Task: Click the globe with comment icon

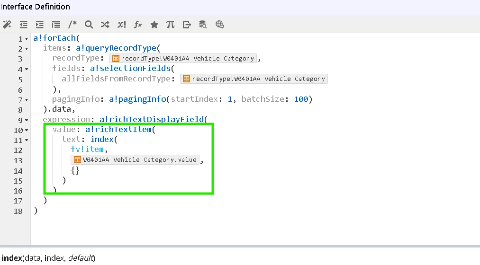Action: (x=219, y=25)
